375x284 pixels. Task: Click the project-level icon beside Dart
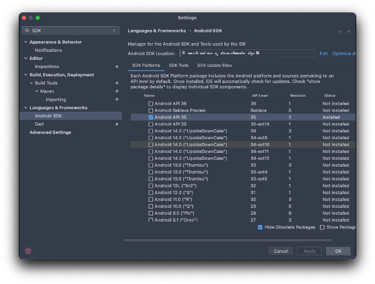pyautogui.click(x=117, y=124)
